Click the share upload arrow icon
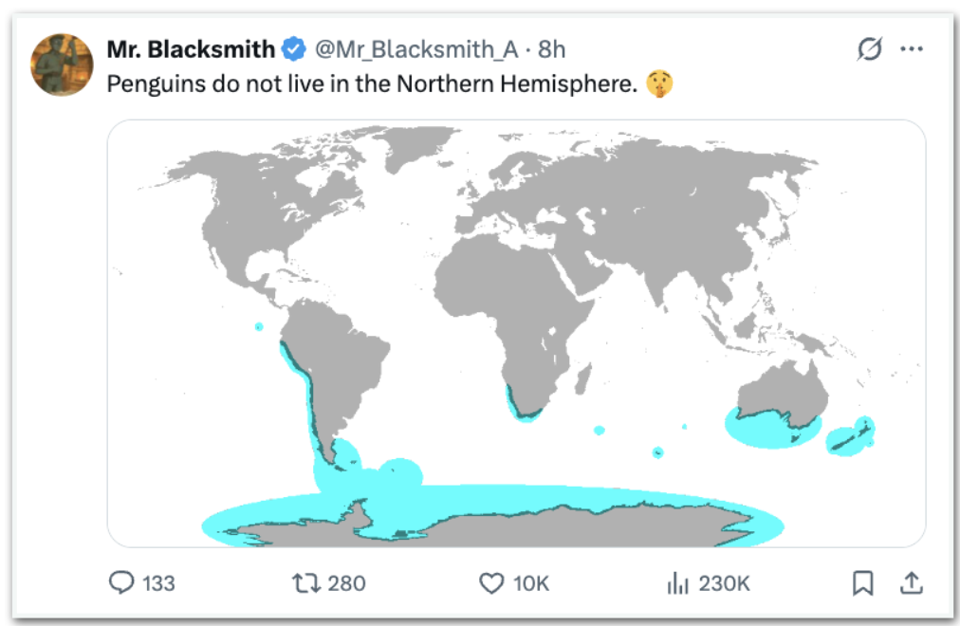This screenshot has width=960, height=626. (x=912, y=582)
